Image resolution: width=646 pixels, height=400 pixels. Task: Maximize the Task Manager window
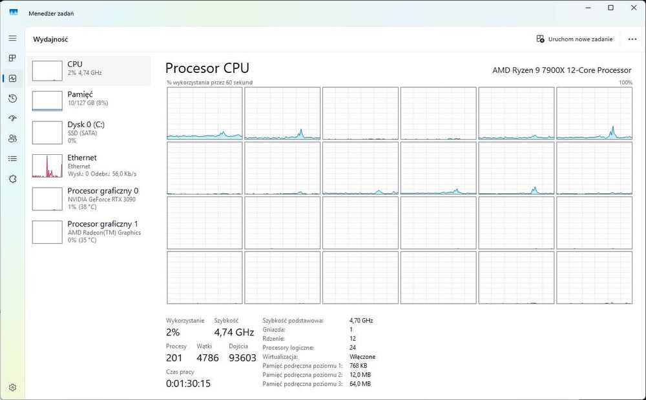click(x=611, y=8)
